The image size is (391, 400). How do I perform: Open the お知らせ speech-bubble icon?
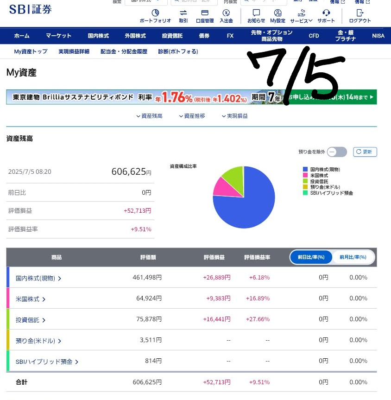[256, 13]
